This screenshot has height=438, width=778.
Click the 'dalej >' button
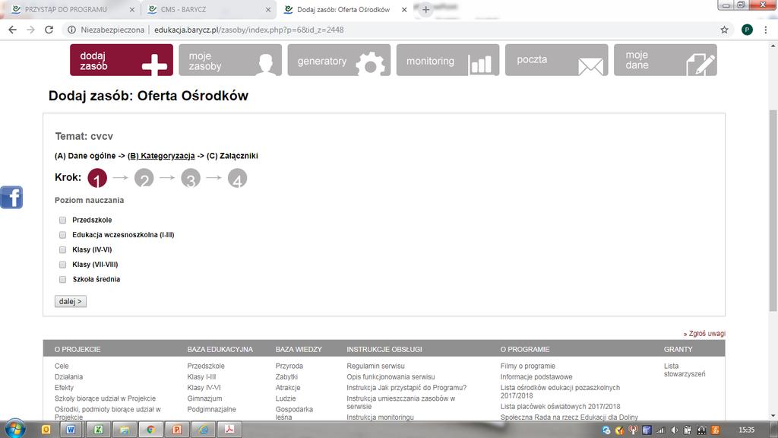click(x=71, y=301)
